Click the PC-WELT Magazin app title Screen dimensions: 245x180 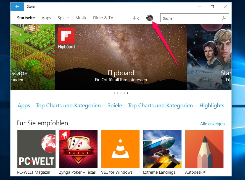click(x=34, y=172)
